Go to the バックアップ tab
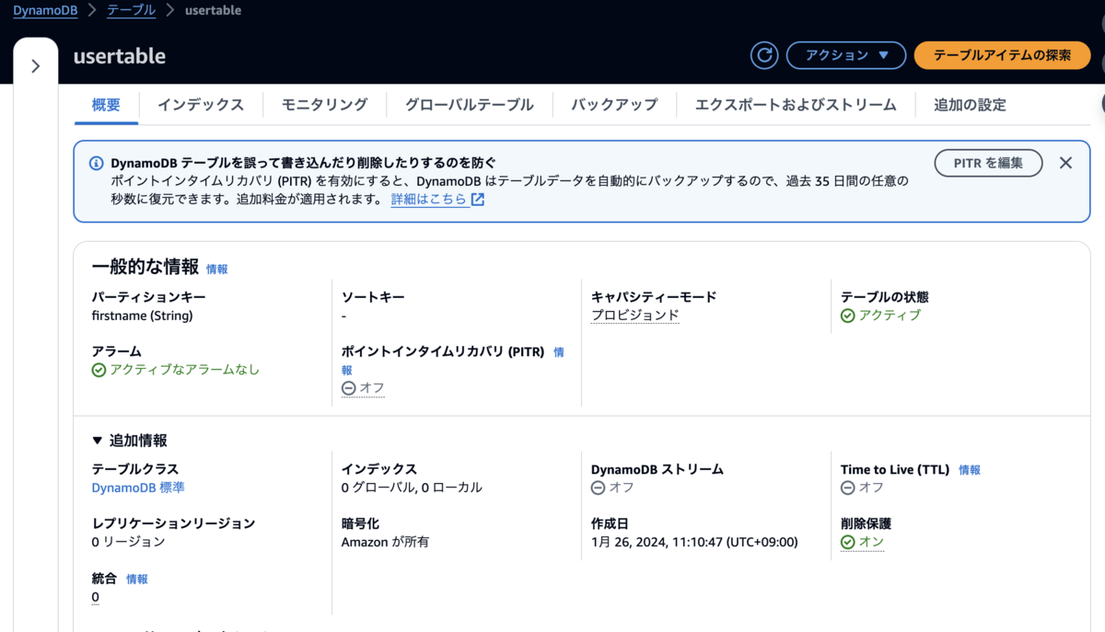Viewport: 1105px width, 632px height. (x=614, y=105)
